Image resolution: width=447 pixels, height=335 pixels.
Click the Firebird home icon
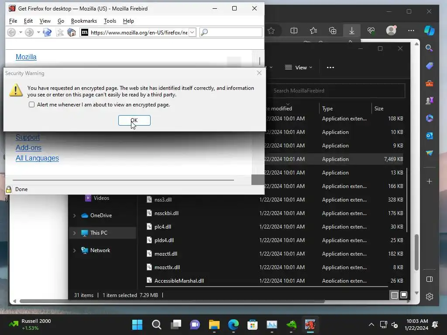coord(71,32)
